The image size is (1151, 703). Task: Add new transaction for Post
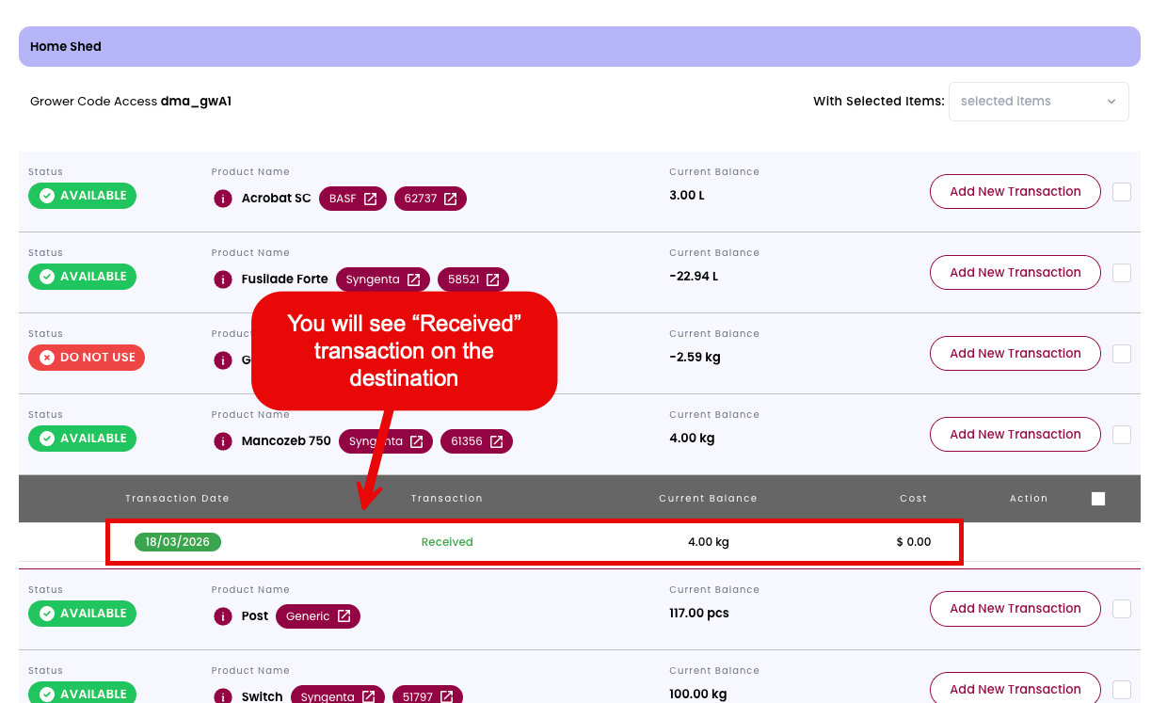click(1015, 609)
